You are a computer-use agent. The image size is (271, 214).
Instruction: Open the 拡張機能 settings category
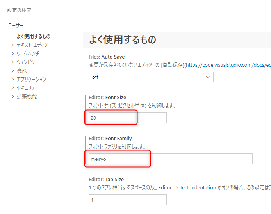point(27,96)
